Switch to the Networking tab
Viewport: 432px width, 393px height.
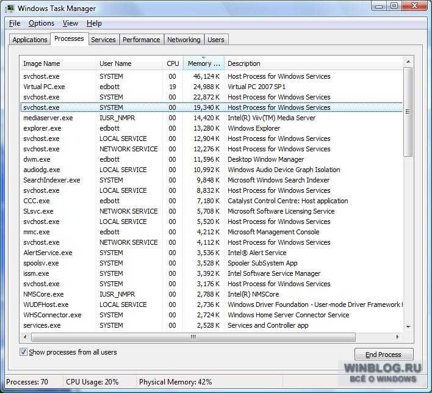coord(184,40)
